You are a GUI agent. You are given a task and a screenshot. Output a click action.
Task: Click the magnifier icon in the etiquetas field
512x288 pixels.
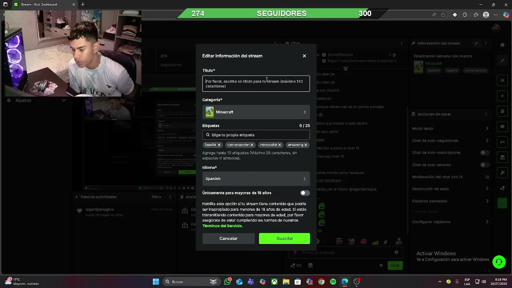(208, 135)
